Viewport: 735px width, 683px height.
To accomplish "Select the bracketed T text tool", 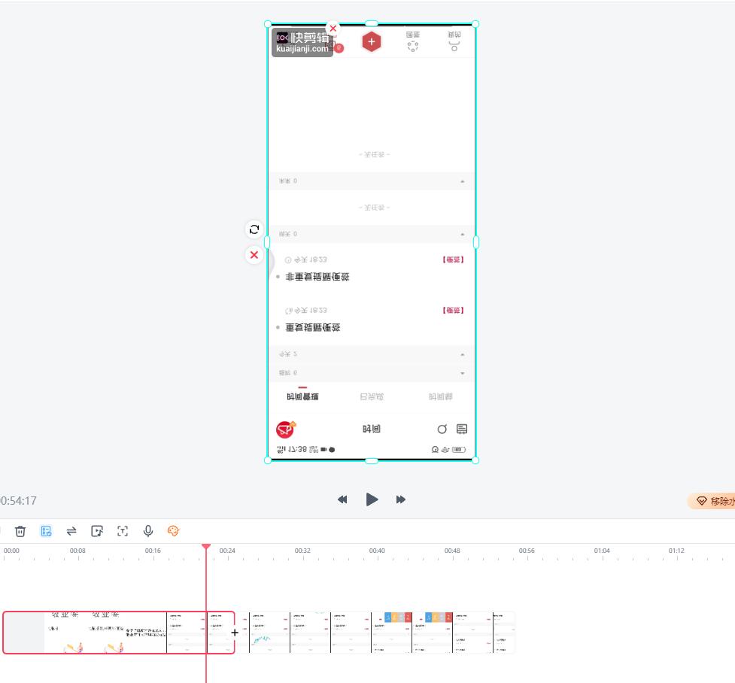I will point(123,531).
